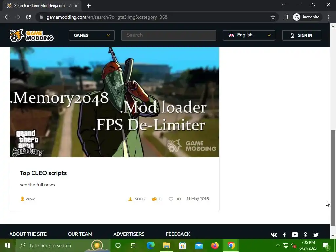Open the Top CLEO scripts thumbnail image
The image size is (336, 252).
coord(115,102)
